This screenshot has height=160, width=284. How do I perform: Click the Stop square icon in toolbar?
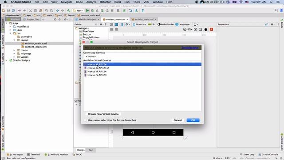(112, 11)
